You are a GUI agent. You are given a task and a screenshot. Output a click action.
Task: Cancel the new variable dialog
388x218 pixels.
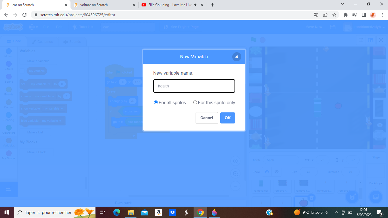207,118
